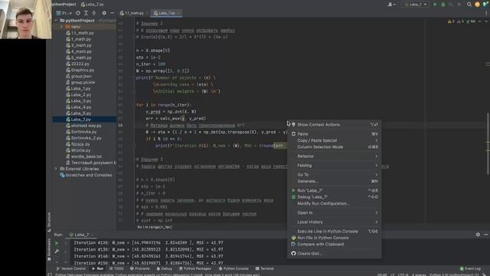The height and width of the screenshot is (276, 490).
Task: Collapse the pythonProject root folder
Action: 56,21
